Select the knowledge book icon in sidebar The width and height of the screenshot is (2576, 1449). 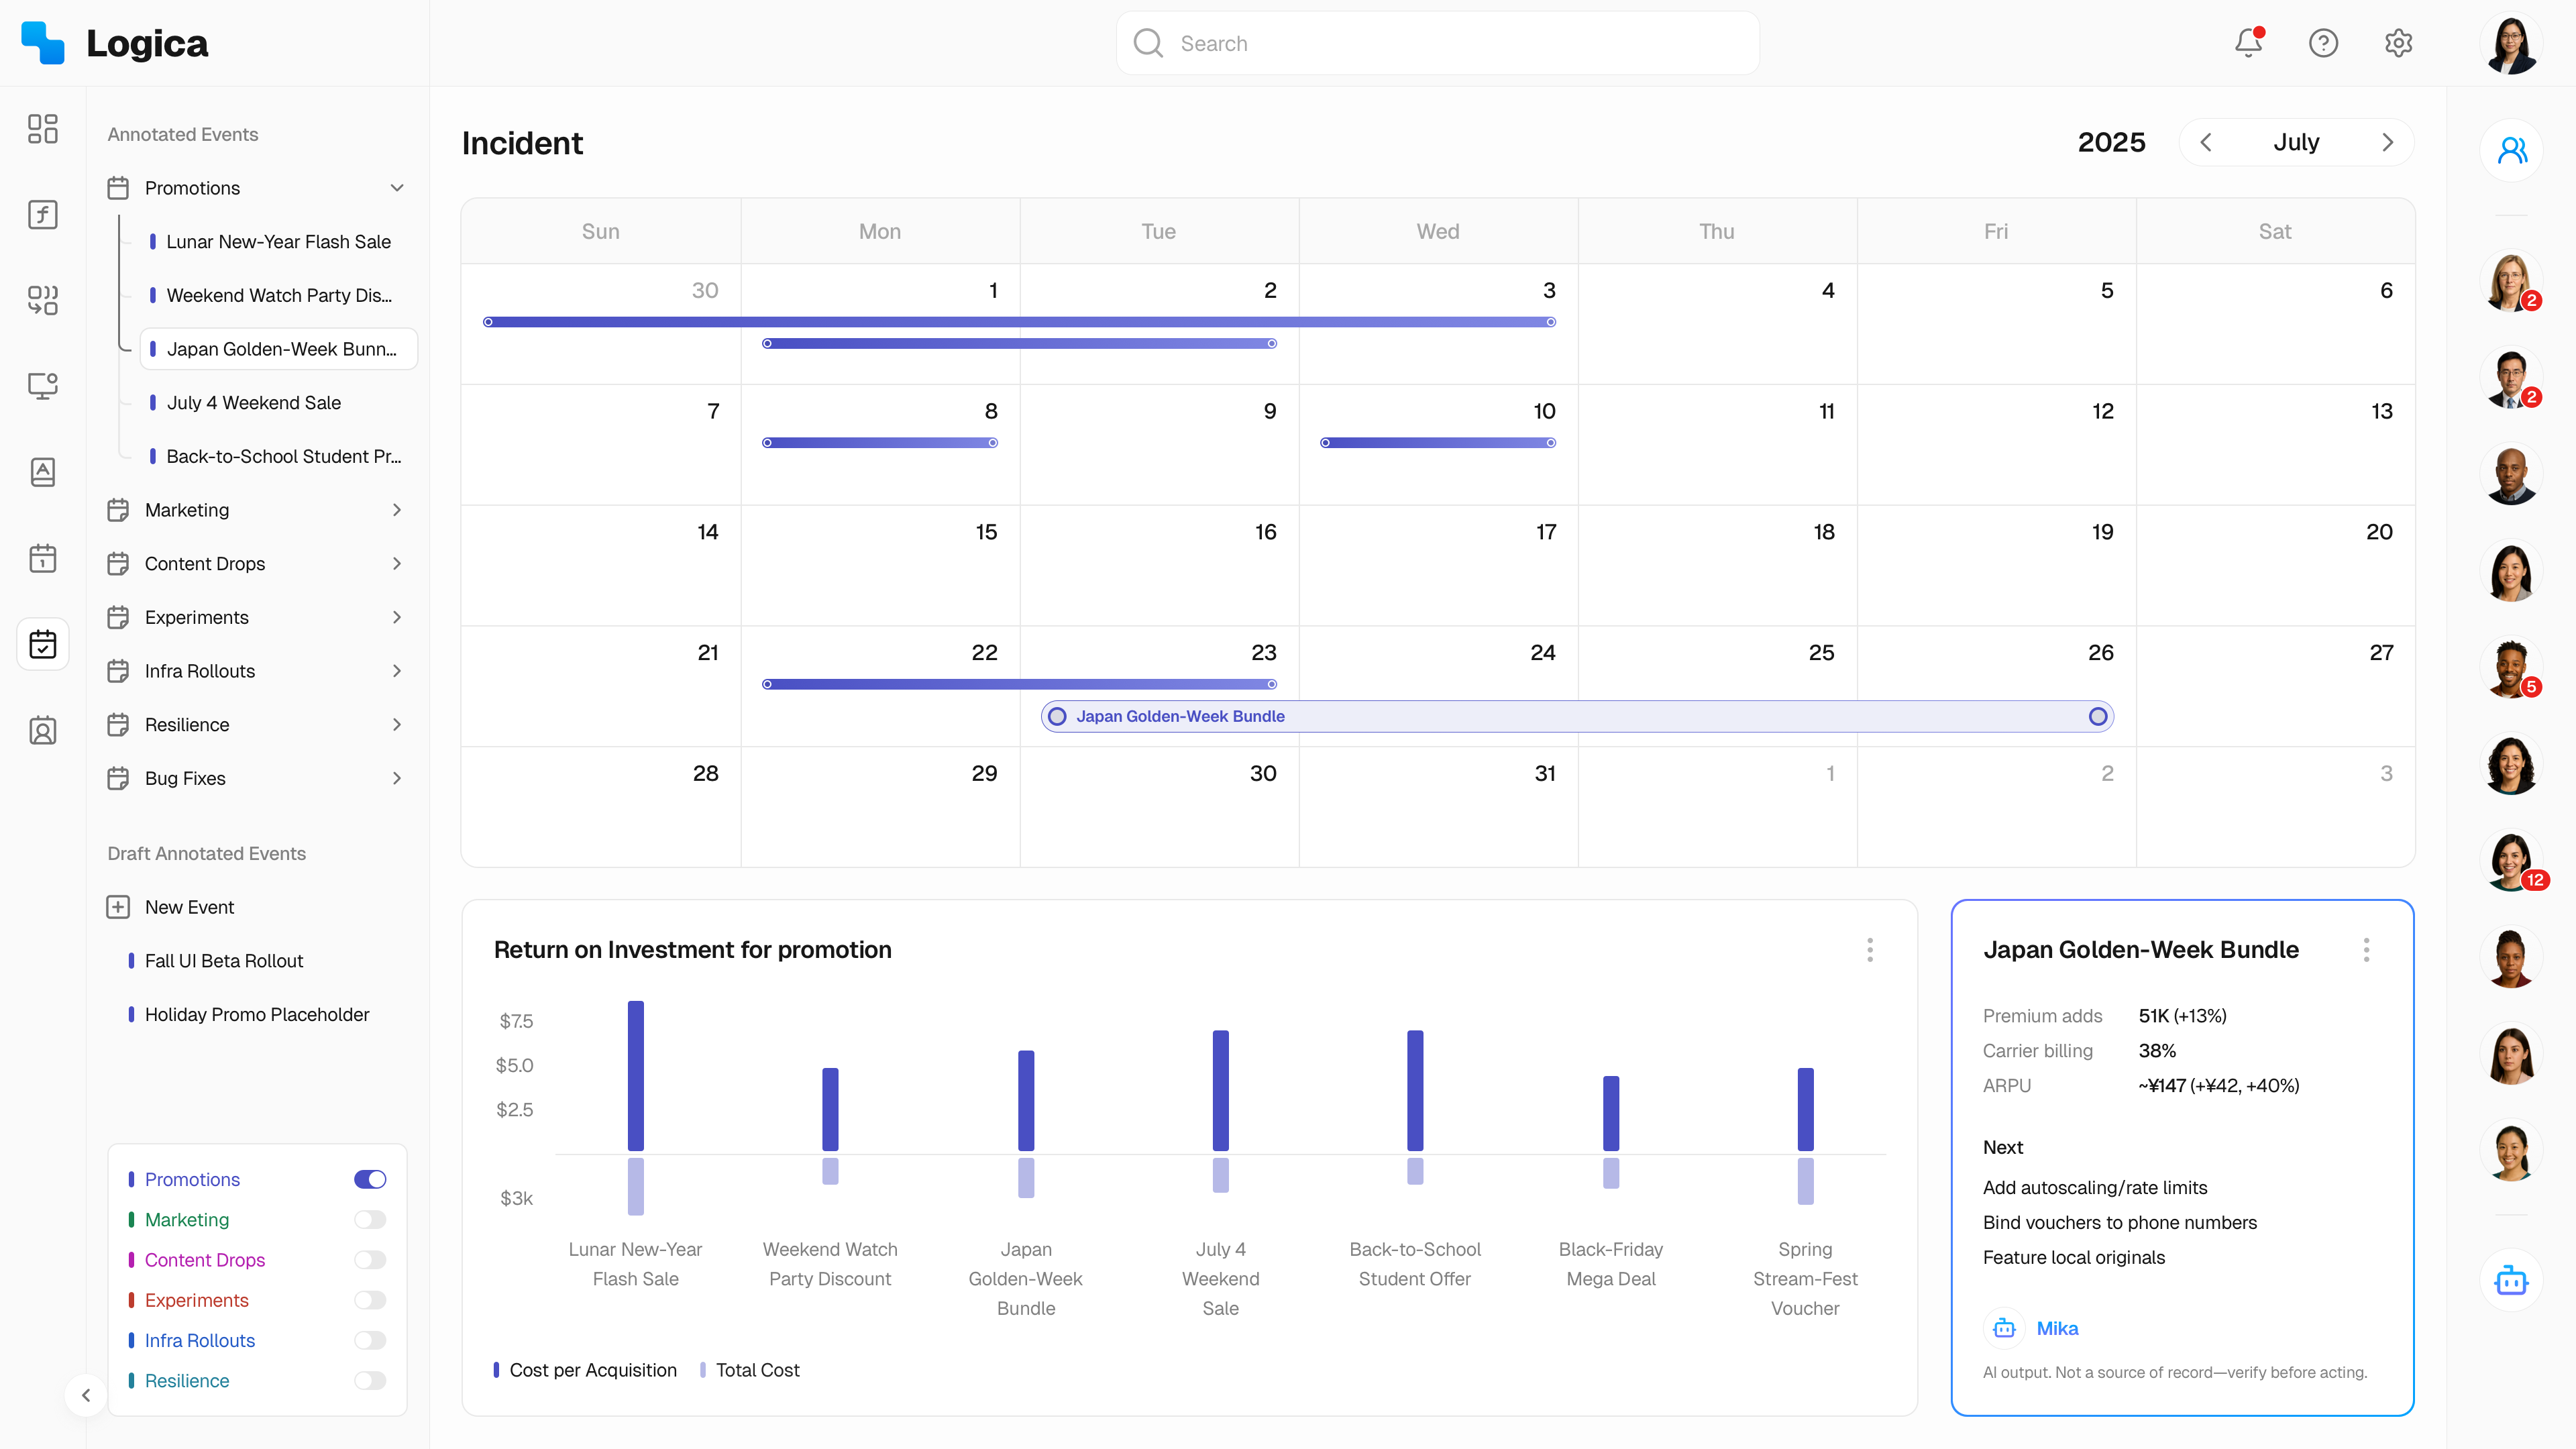[43, 472]
